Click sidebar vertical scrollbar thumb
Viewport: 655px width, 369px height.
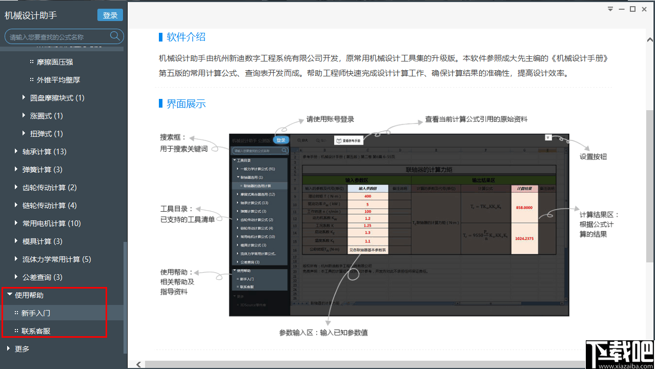126,297
